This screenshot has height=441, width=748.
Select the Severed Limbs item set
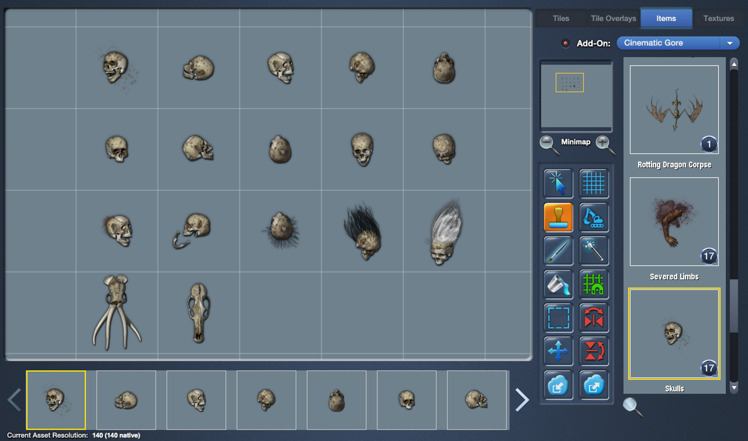(674, 222)
